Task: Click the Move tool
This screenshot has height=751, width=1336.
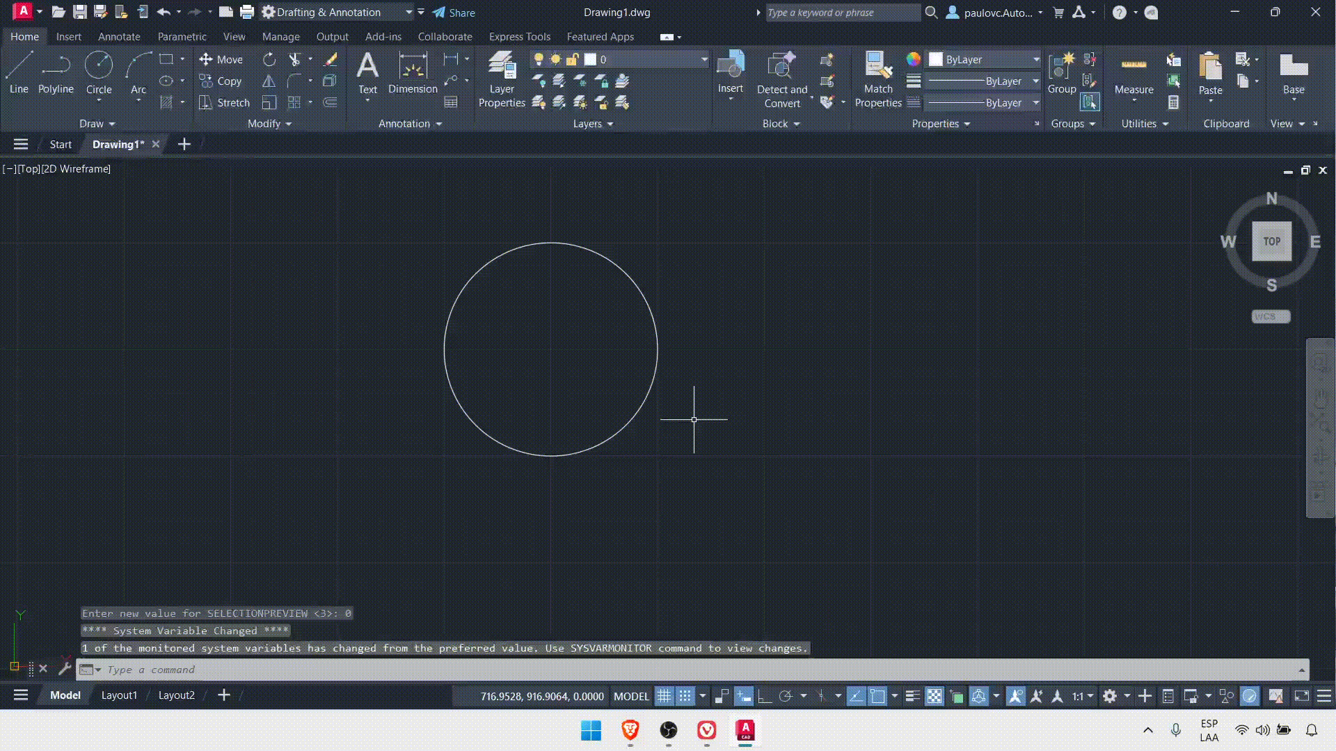Action: coord(221,59)
